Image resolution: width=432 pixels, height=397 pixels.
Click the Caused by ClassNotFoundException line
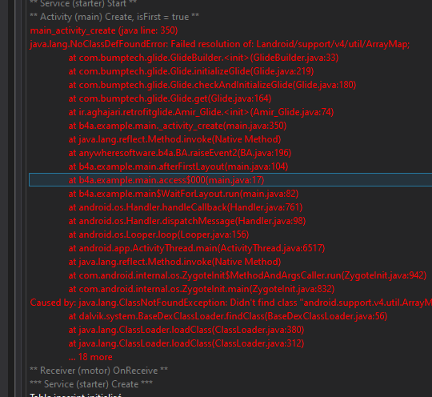231,303
